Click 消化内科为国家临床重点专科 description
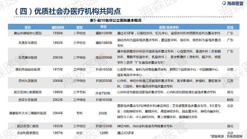This screenshot has height=139, width=247. coord(169,43)
